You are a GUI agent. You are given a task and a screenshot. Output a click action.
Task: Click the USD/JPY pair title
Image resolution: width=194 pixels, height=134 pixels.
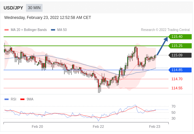click(x=13, y=8)
